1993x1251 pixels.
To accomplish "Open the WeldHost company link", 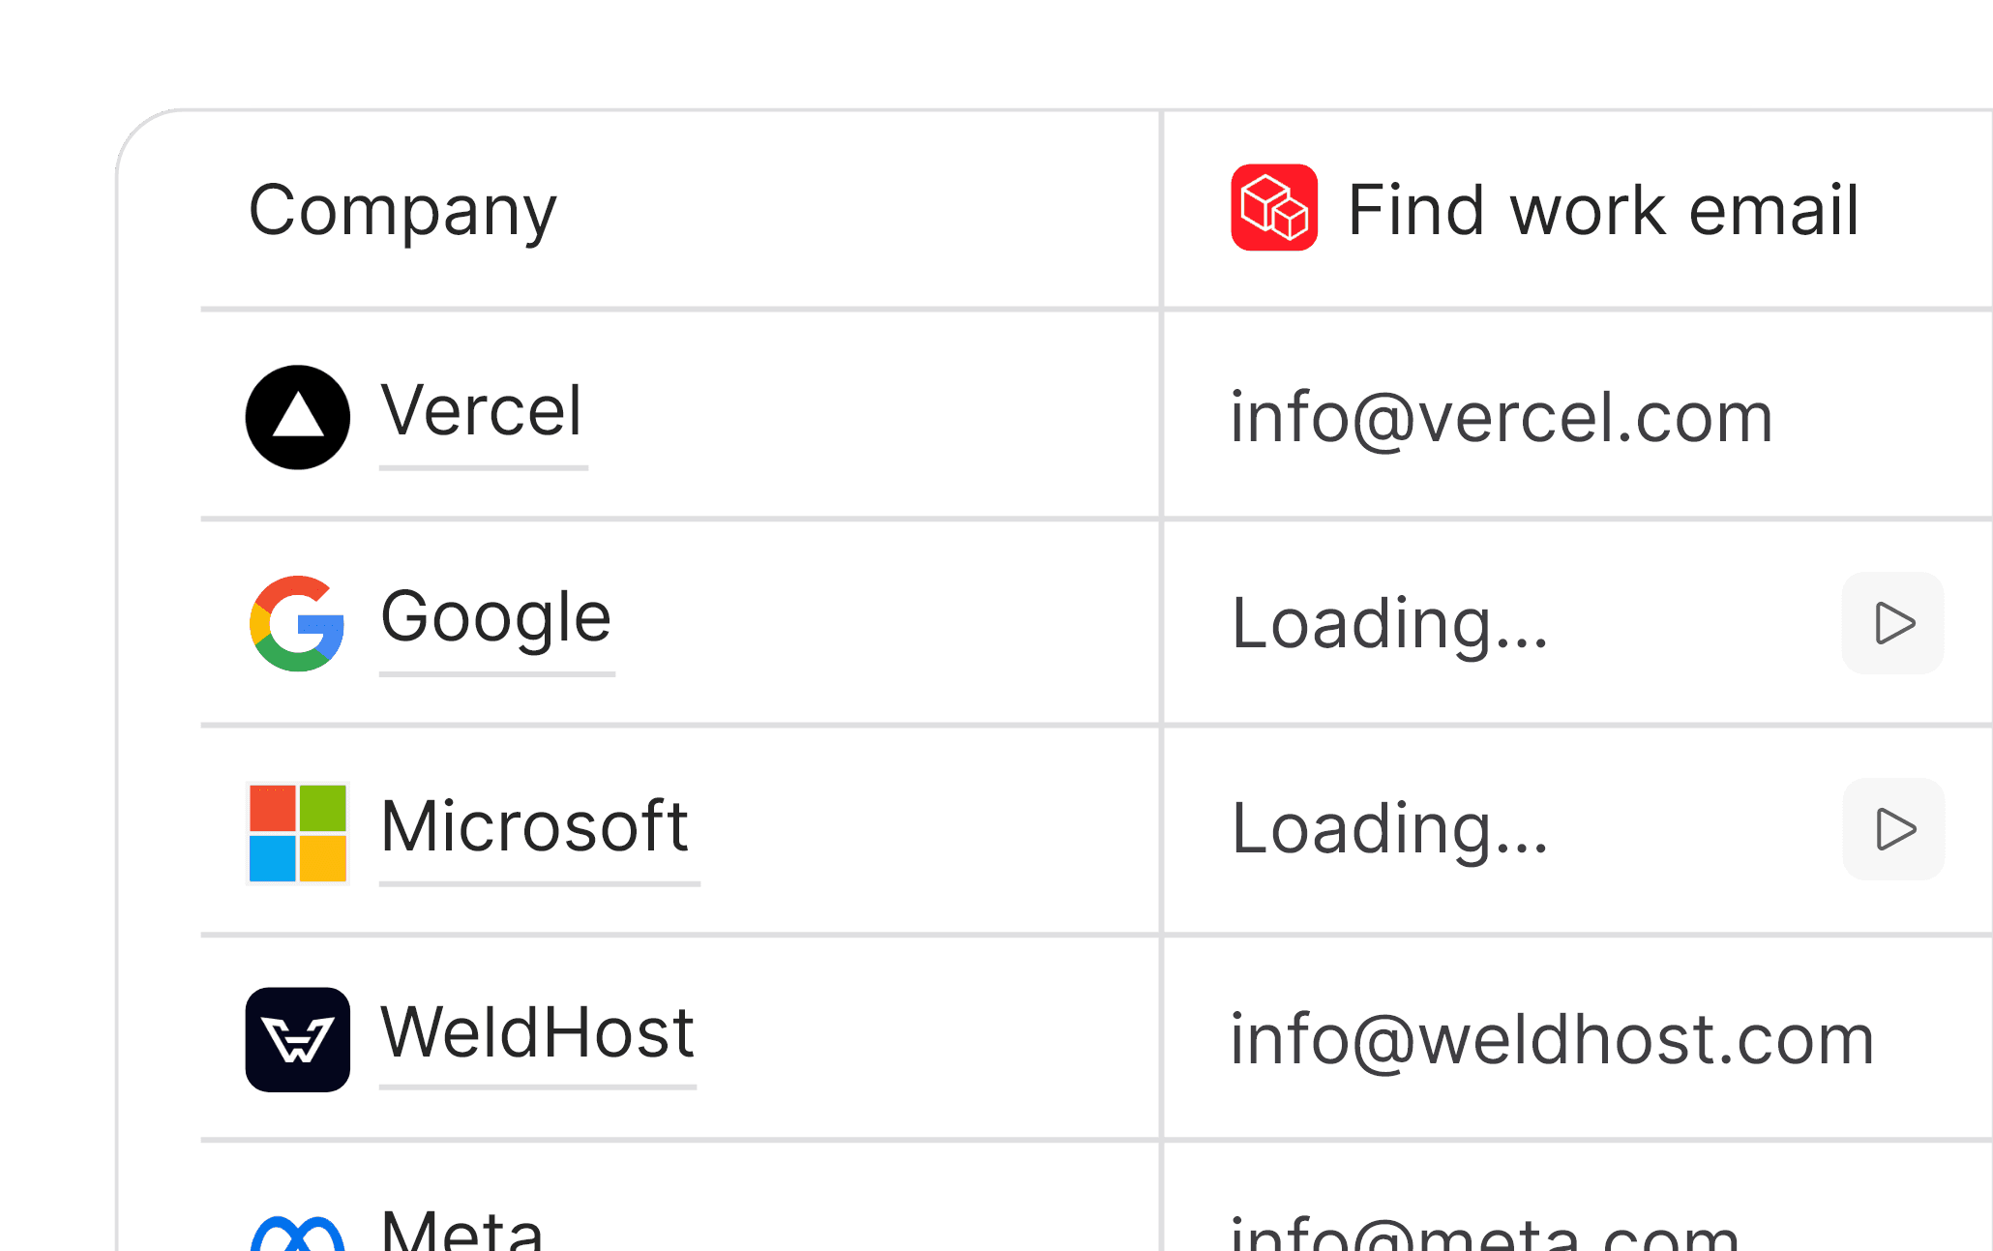I will [x=538, y=1032].
